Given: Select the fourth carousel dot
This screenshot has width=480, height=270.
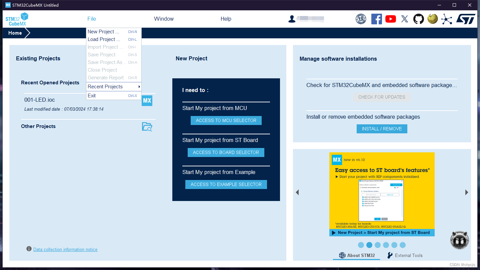Looking at the screenshot, I should coord(386,245).
